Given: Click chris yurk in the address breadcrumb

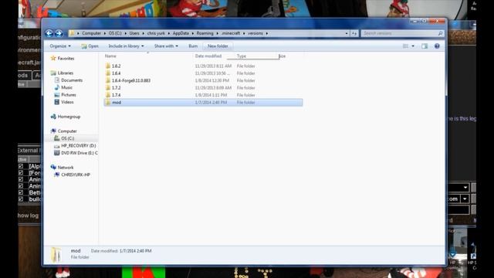Looking at the screenshot, I should coord(156,33).
